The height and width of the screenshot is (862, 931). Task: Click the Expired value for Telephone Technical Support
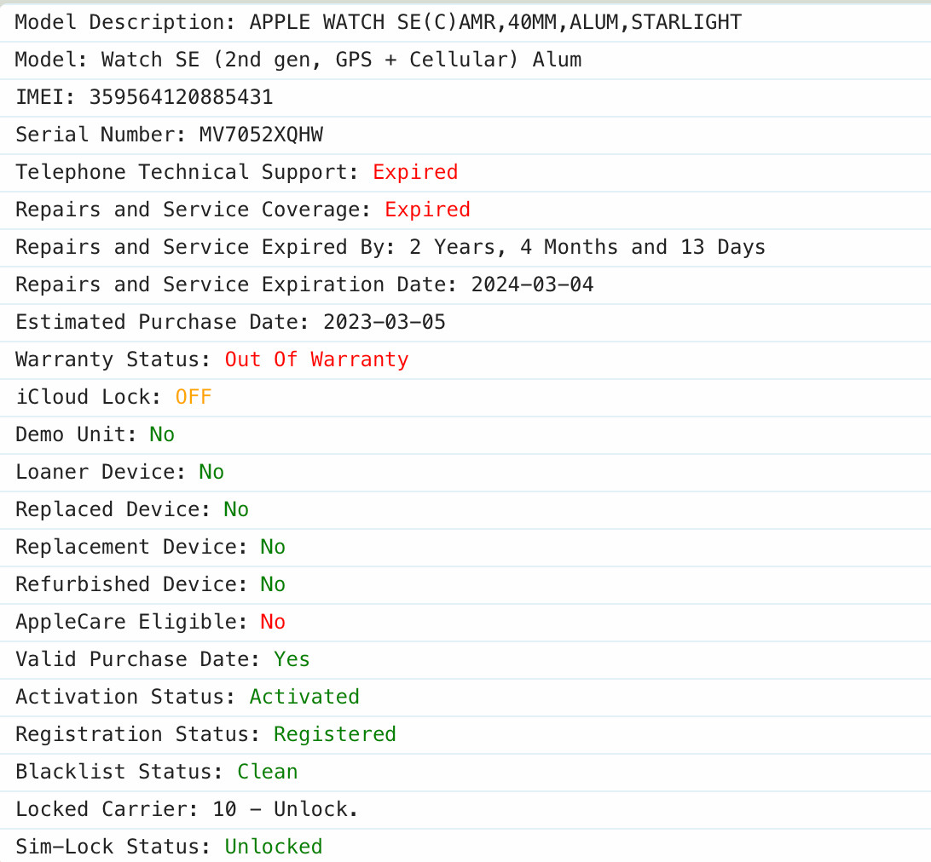click(415, 172)
